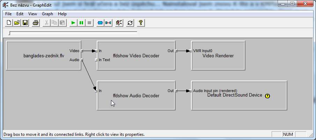This screenshot has width=316, height=140.
Task: Click the NUM indicator in status bar
Action: coord(288,134)
